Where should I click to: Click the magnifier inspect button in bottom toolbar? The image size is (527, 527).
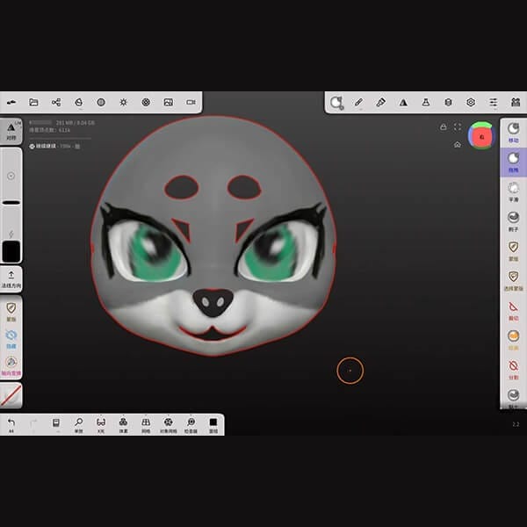[191, 425]
